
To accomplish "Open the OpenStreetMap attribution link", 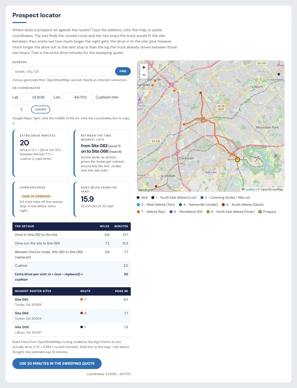I will coord(272,189).
